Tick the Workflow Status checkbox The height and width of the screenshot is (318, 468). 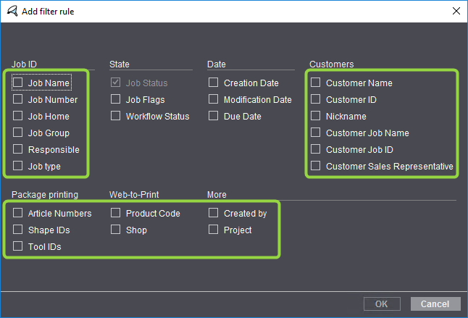click(116, 116)
